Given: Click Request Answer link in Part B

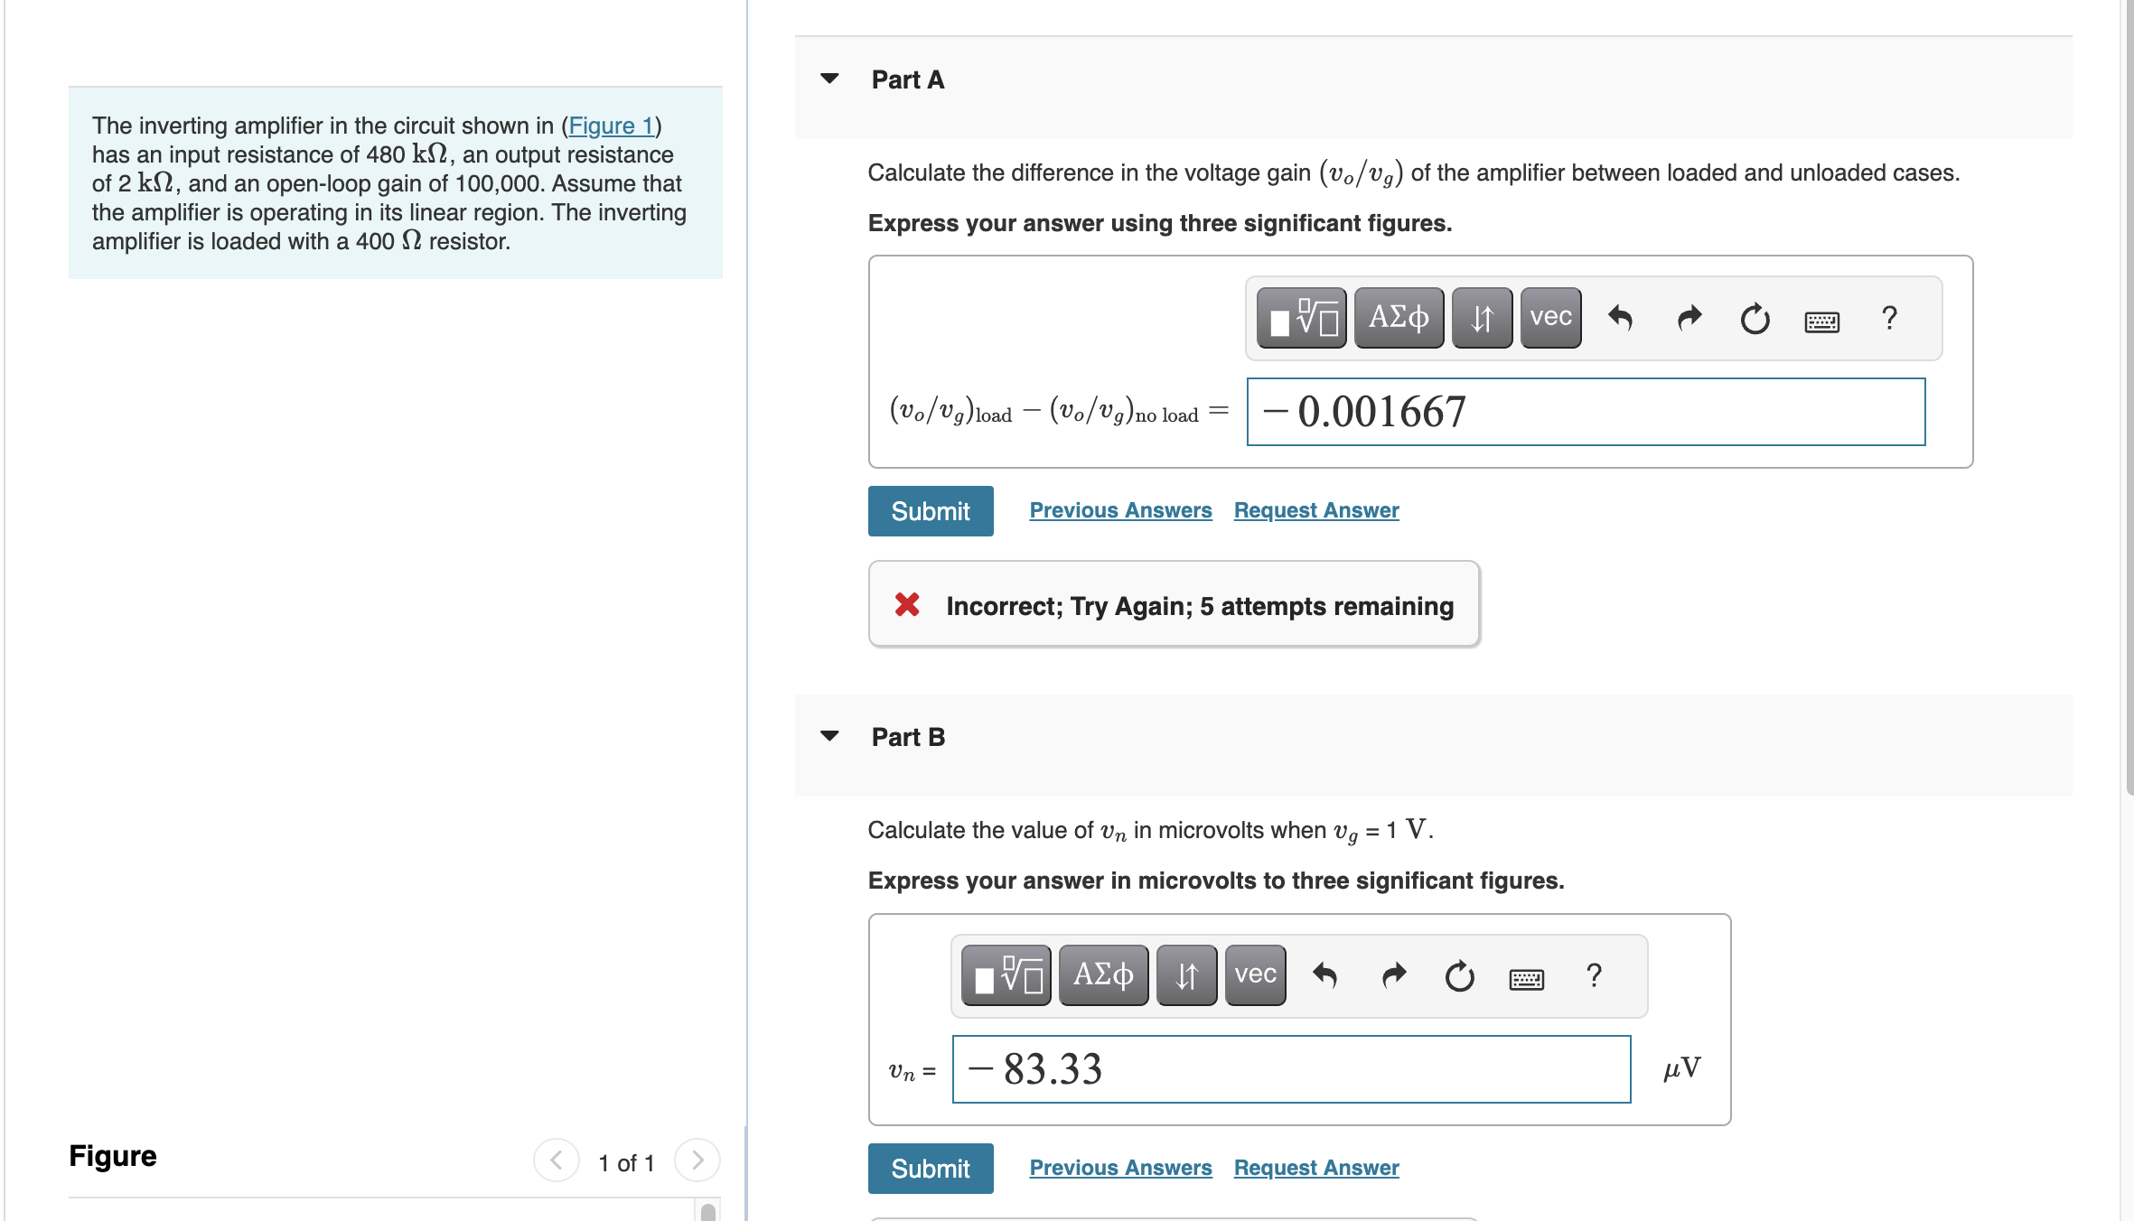Looking at the screenshot, I should [1315, 1168].
